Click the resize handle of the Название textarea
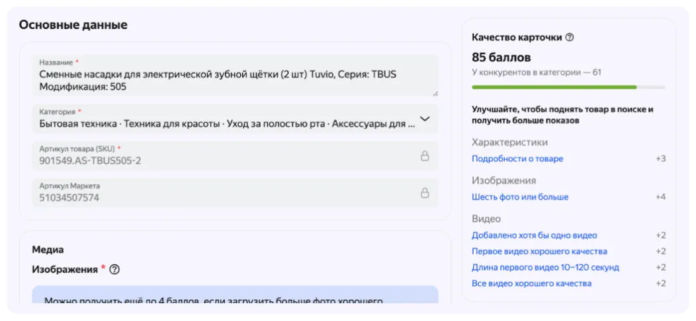This screenshot has width=696, height=321. (435, 93)
